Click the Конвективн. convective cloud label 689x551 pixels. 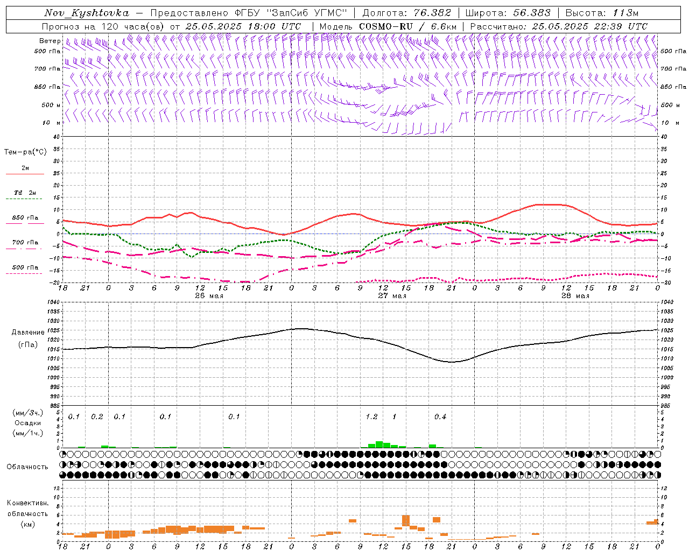click(x=27, y=503)
